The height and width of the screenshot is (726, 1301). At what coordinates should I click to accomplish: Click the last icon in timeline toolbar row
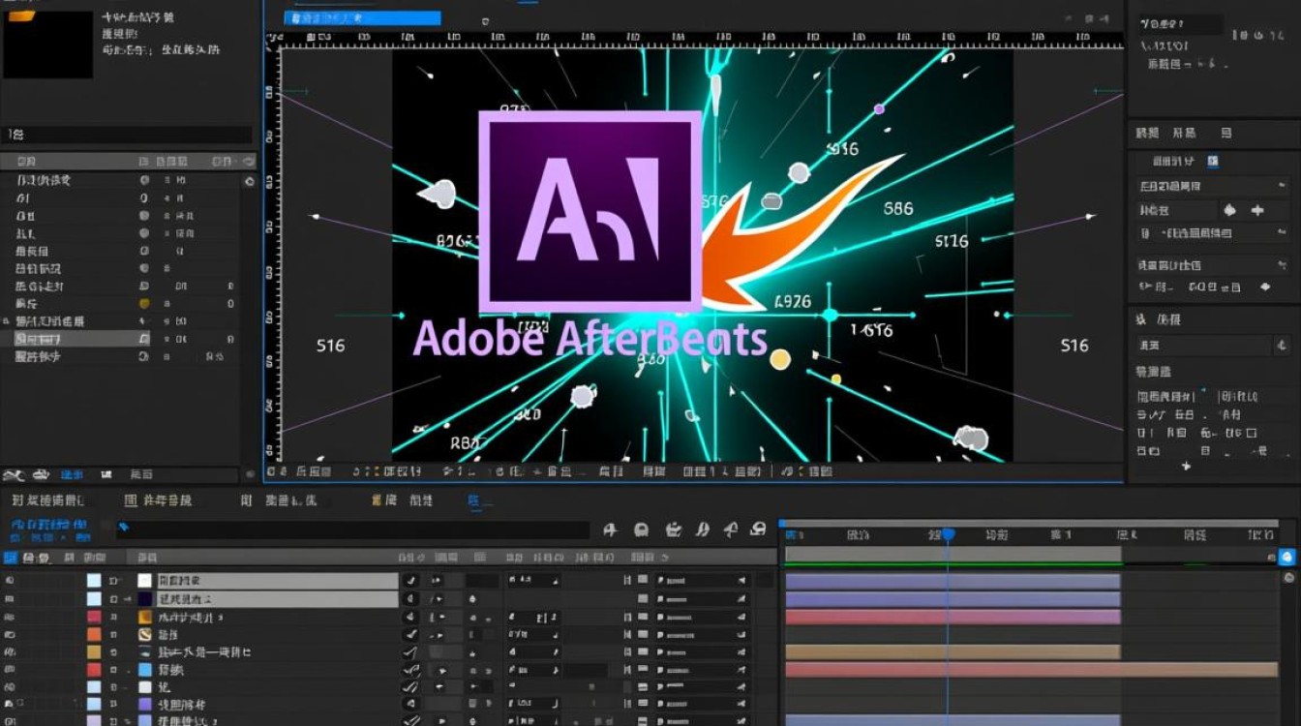coord(758,529)
